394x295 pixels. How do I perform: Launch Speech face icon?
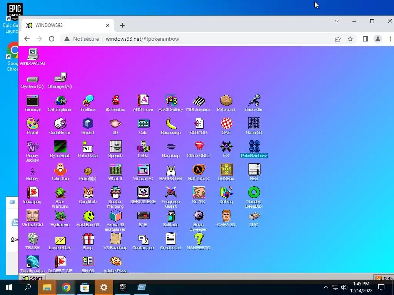(115, 147)
